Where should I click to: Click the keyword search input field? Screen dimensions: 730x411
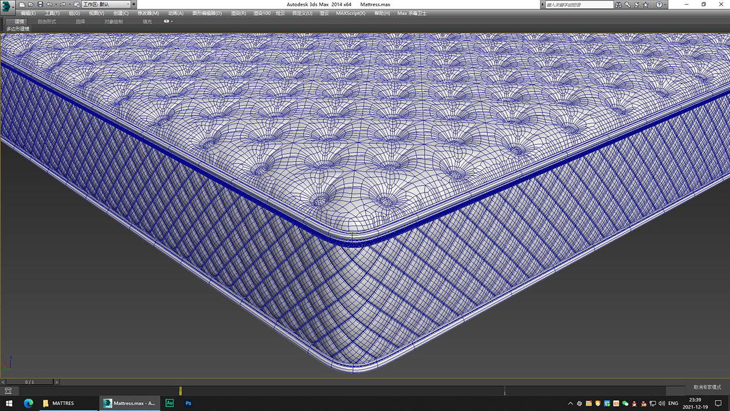(x=579, y=5)
